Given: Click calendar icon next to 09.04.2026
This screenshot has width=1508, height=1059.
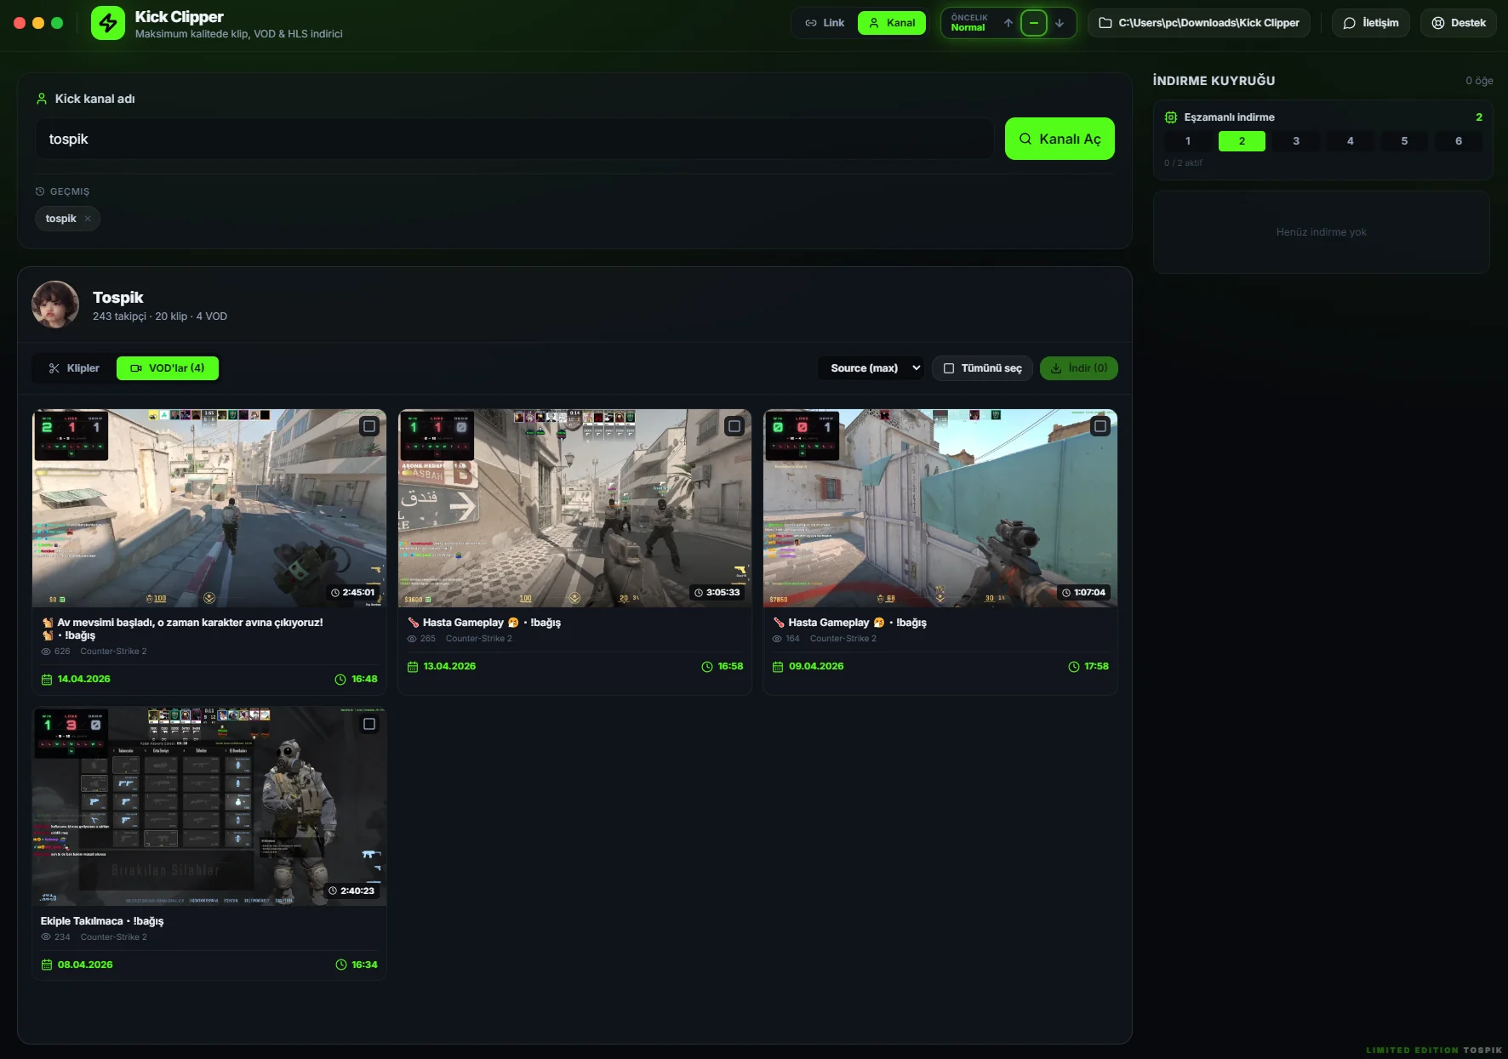Looking at the screenshot, I should pyautogui.click(x=778, y=667).
